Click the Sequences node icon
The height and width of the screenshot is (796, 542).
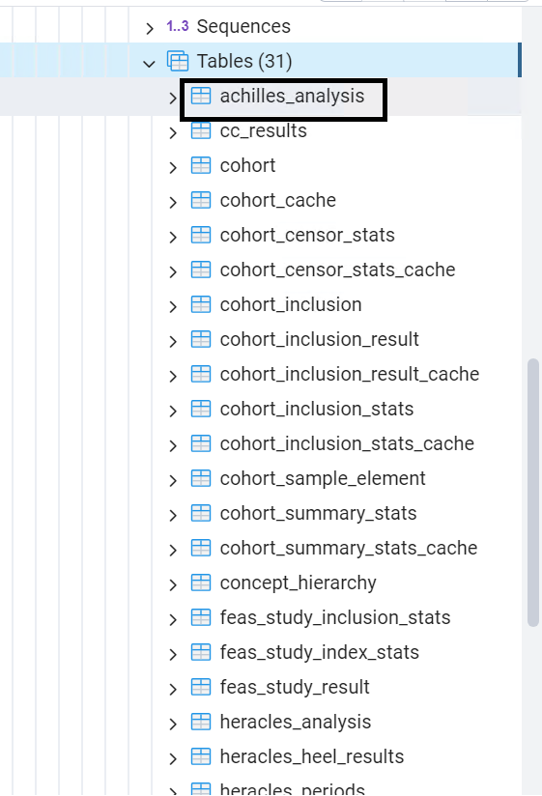[178, 26]
